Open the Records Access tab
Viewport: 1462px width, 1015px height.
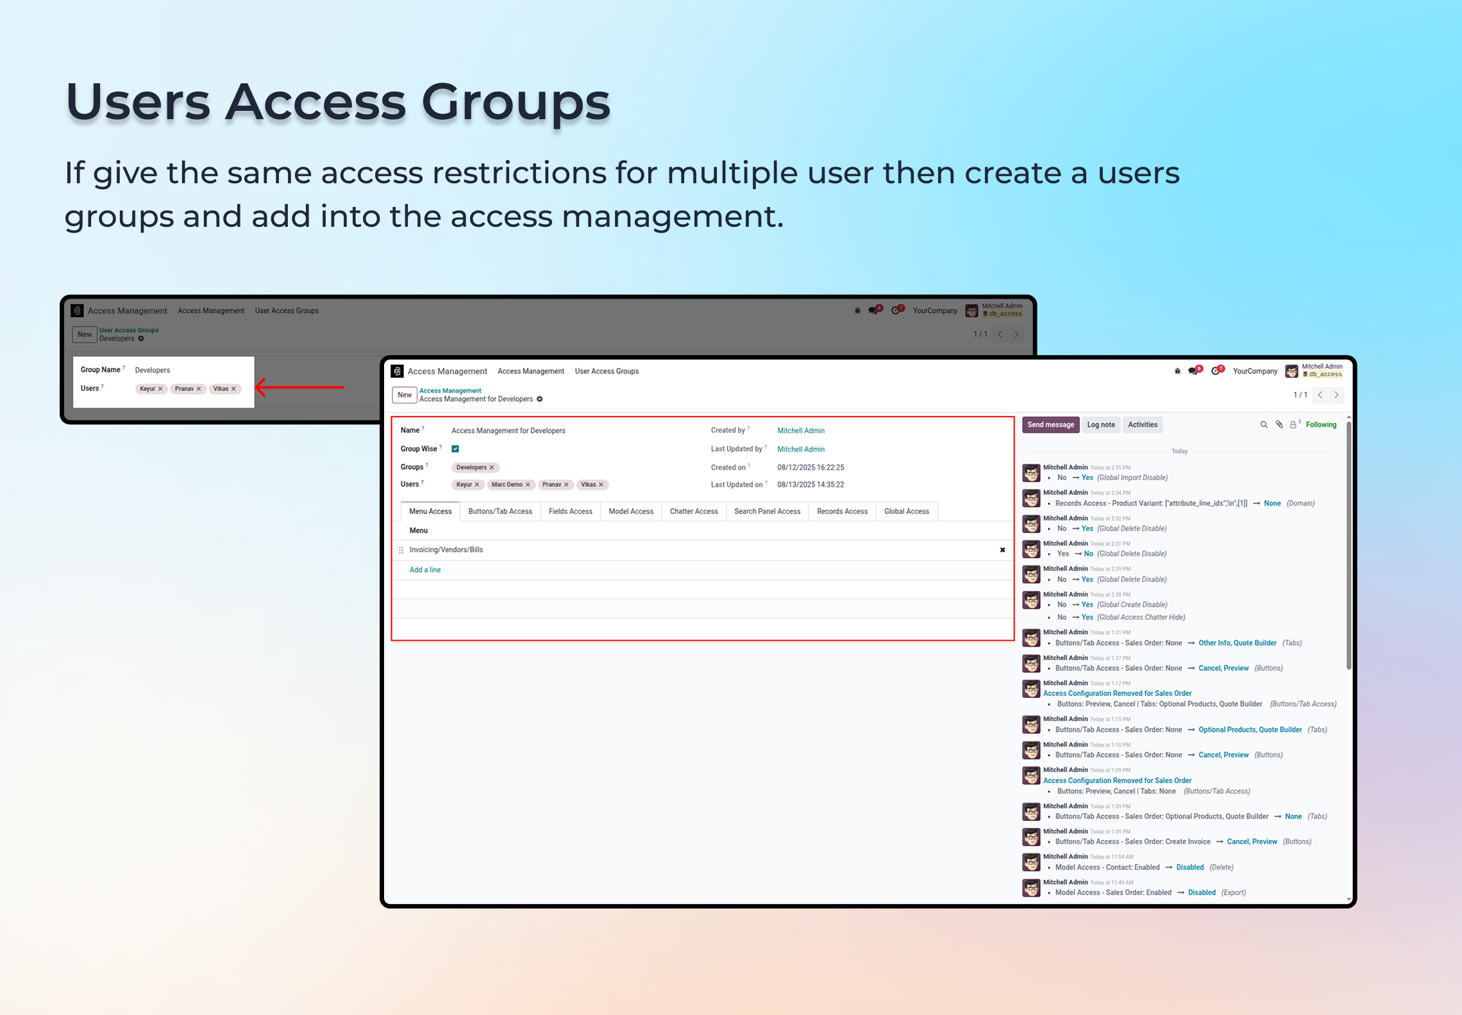(841, 511)
